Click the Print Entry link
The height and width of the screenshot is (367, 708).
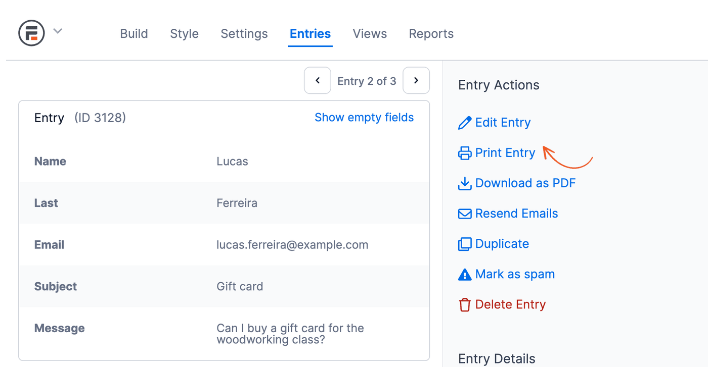coord(505,153)
